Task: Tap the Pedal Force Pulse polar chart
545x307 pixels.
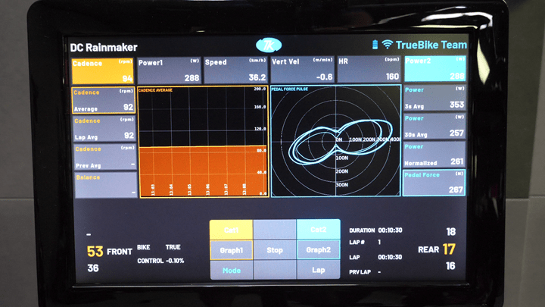Action: click(x=336, y=141)
